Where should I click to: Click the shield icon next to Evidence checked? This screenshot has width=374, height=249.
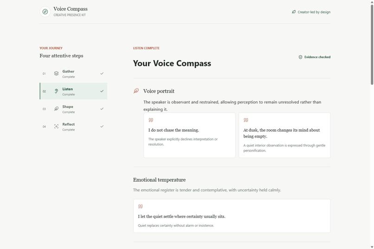pos(301,57)
